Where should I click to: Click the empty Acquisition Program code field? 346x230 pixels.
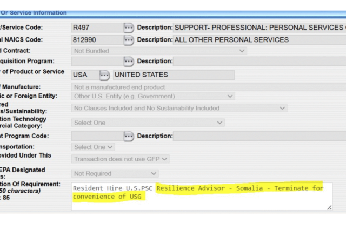click(97, 61)
